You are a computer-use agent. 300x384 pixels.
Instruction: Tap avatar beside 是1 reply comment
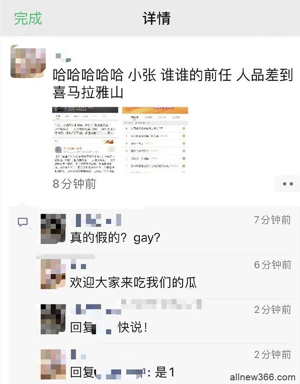(x=53, y=364)
